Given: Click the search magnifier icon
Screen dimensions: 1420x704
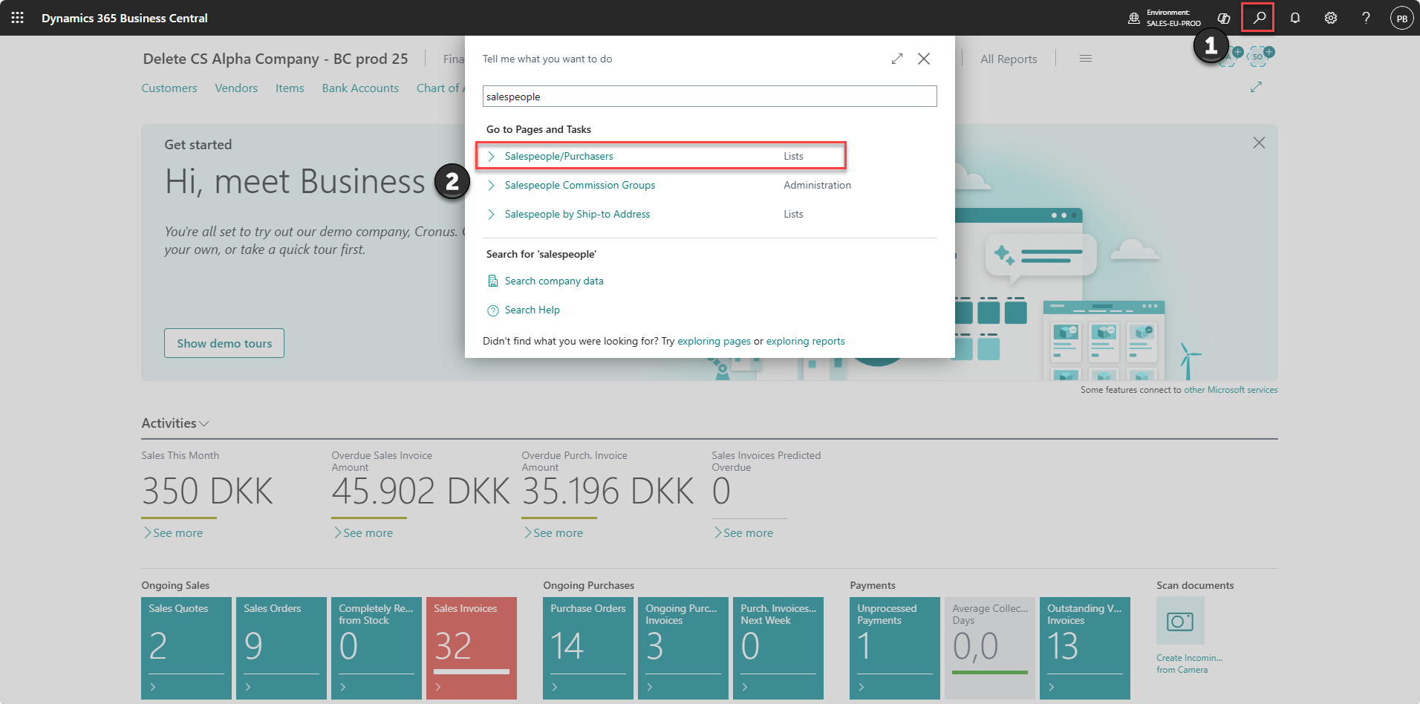Looking at the screenshot, I should (1259, 18).
